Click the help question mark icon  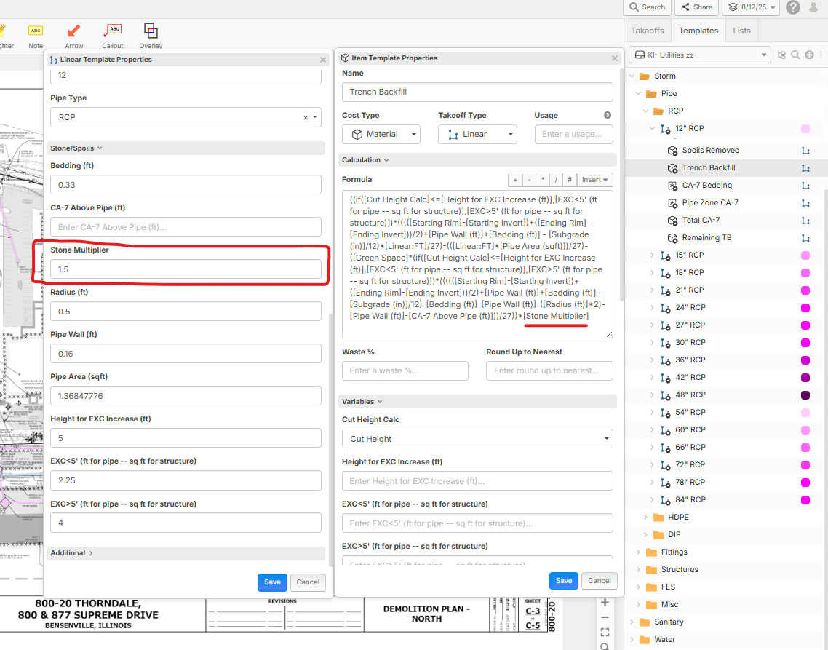point(793,7)
